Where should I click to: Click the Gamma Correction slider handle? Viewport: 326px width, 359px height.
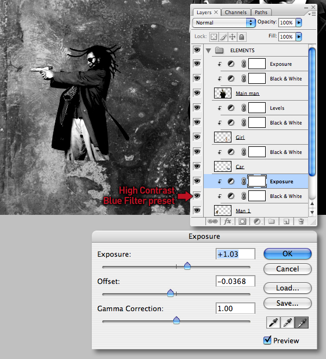tap(177, 320)
